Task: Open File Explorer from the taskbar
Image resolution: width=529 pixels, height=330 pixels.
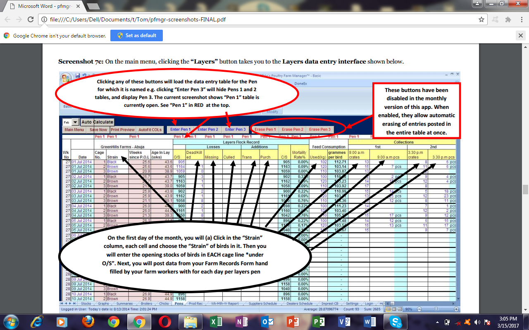Action: point(191,322)
